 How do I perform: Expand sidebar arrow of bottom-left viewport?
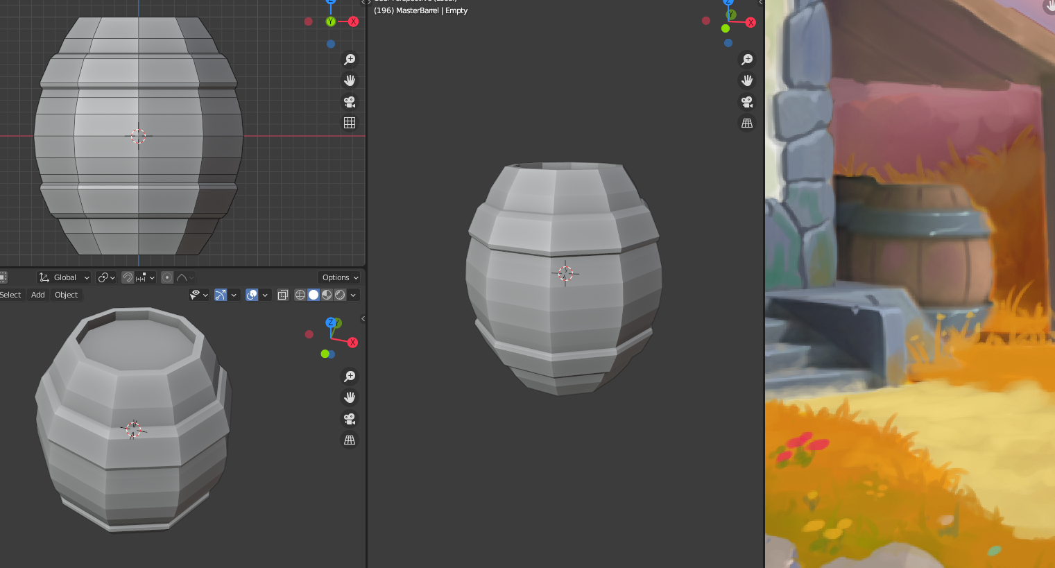point(363,319)
